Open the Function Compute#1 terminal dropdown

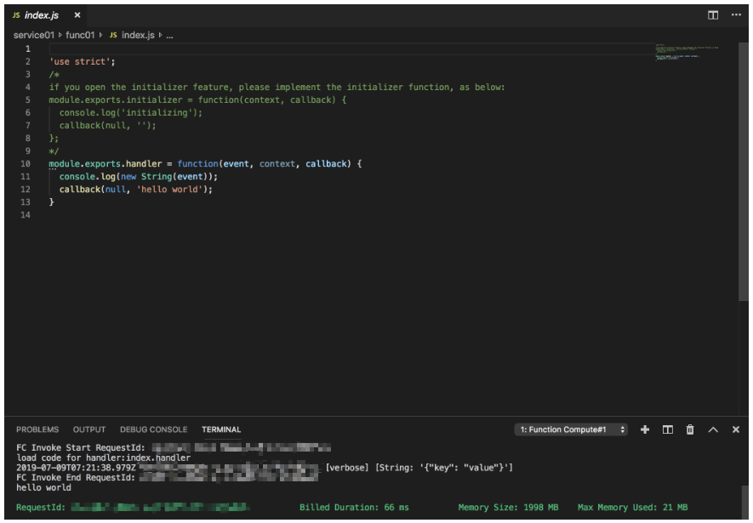[571, 429]
